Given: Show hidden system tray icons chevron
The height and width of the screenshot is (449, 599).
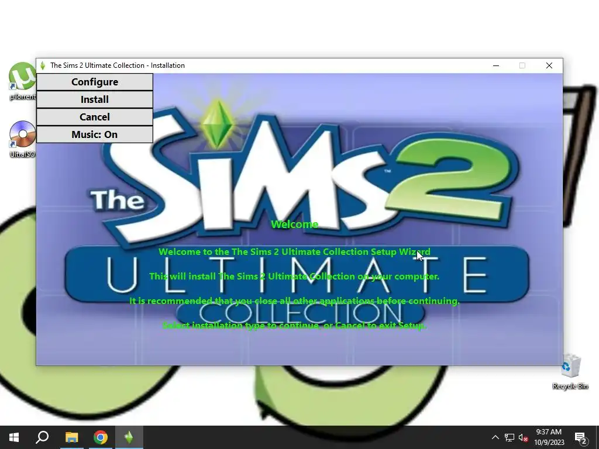Looking at the screenshot, I should pyautogui.click(x=495, y=437).
